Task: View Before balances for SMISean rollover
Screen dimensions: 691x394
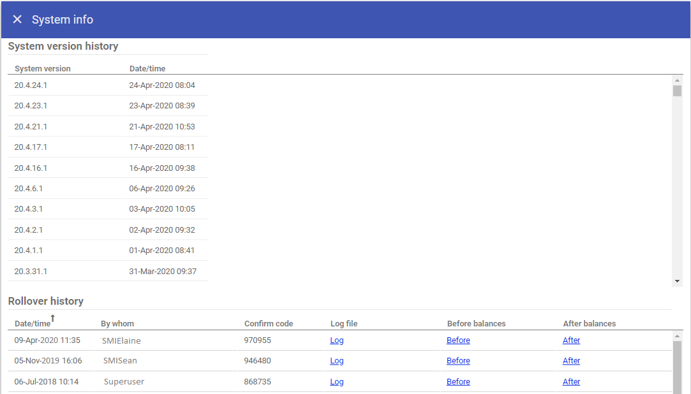Action: 458,361
